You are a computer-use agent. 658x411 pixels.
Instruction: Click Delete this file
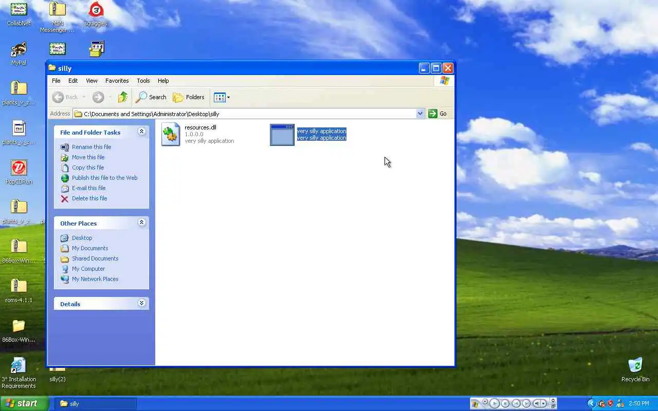tap(89, 198)
